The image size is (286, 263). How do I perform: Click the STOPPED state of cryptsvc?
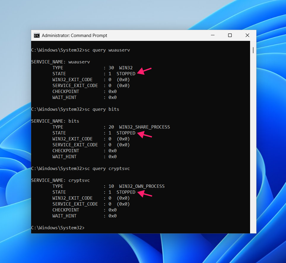(x=126, y=192)
